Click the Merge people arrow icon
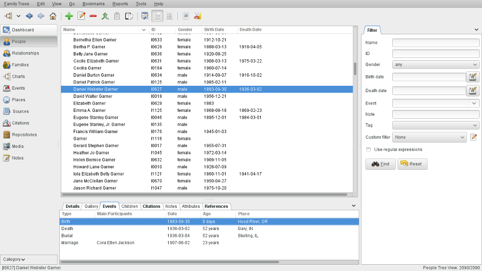Image resolution: width=482 pixels, height=271 pixels. [x=105, y=16]
